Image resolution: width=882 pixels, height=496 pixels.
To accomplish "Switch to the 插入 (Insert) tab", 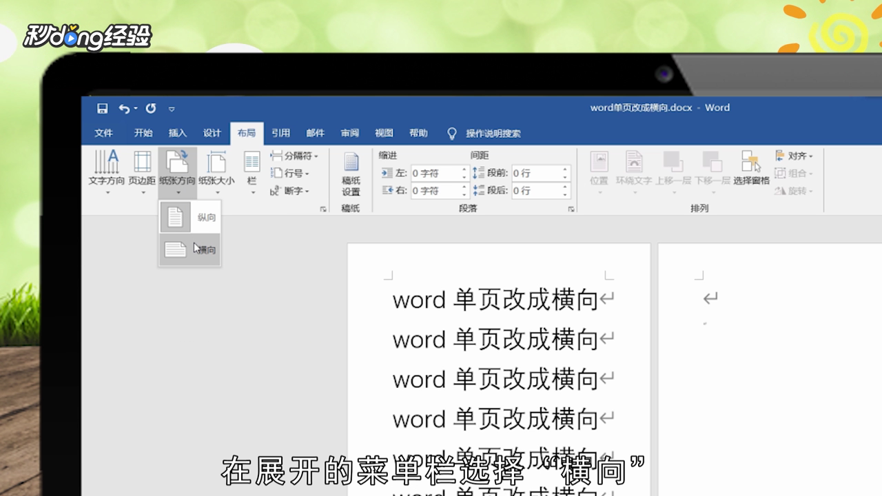I will [178, 133].
